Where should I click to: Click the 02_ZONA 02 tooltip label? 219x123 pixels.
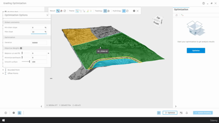(x=103, y=51)
